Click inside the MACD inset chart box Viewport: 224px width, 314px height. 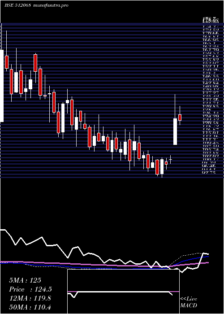pyautogui.click(x=123, y=292)
